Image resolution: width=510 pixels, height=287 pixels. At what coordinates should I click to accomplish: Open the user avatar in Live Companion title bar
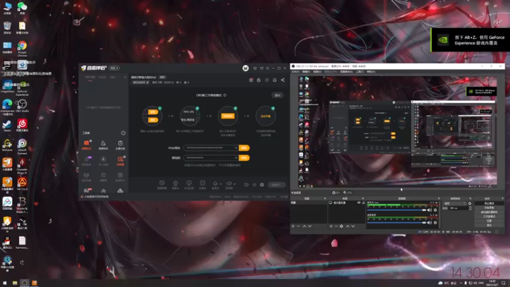click(245, 68)
